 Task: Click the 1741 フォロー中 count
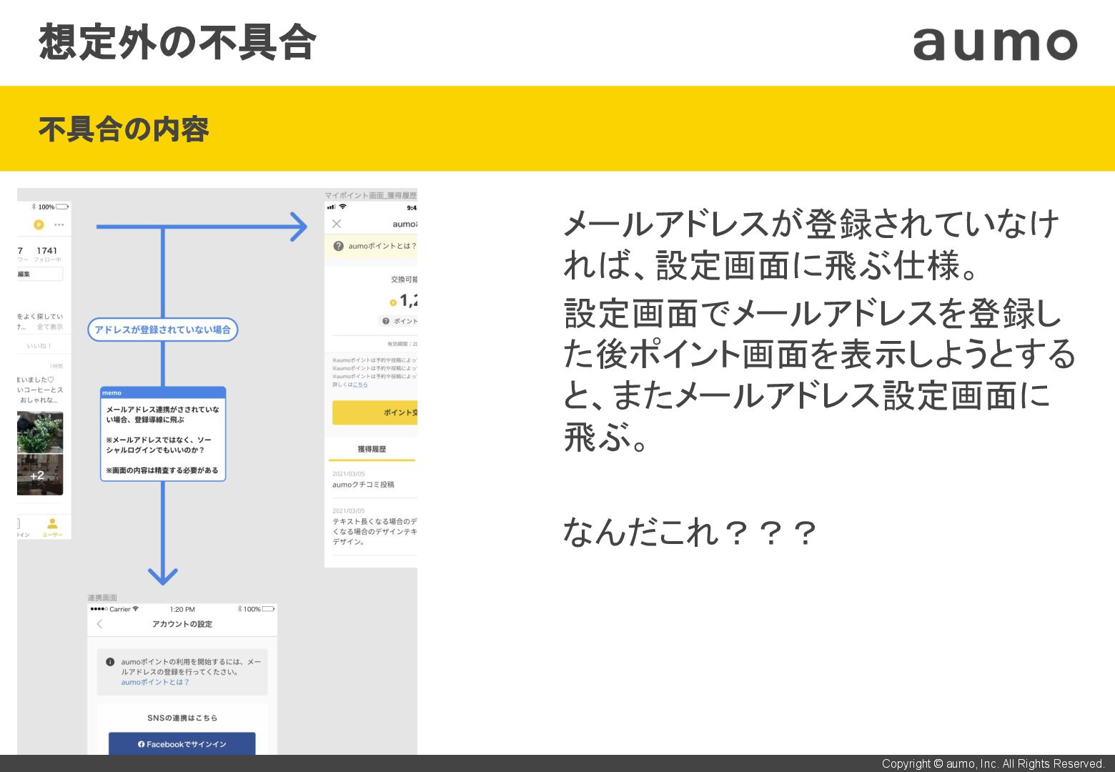pos(47,254)
